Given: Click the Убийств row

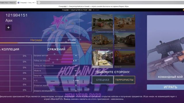Looking at the screenshot, I should click(56, 71).
